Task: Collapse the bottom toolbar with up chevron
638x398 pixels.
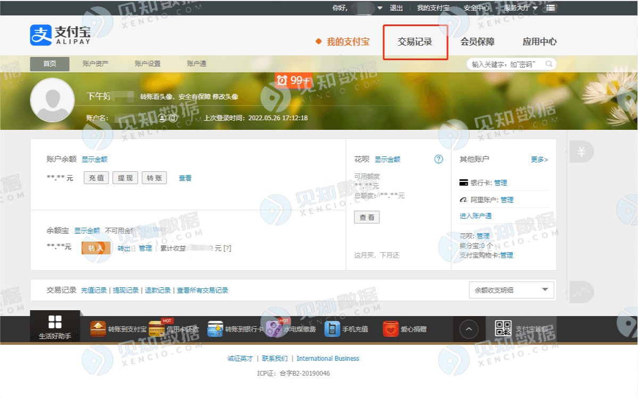Action: pyautogui.click(x=468, y=329)
